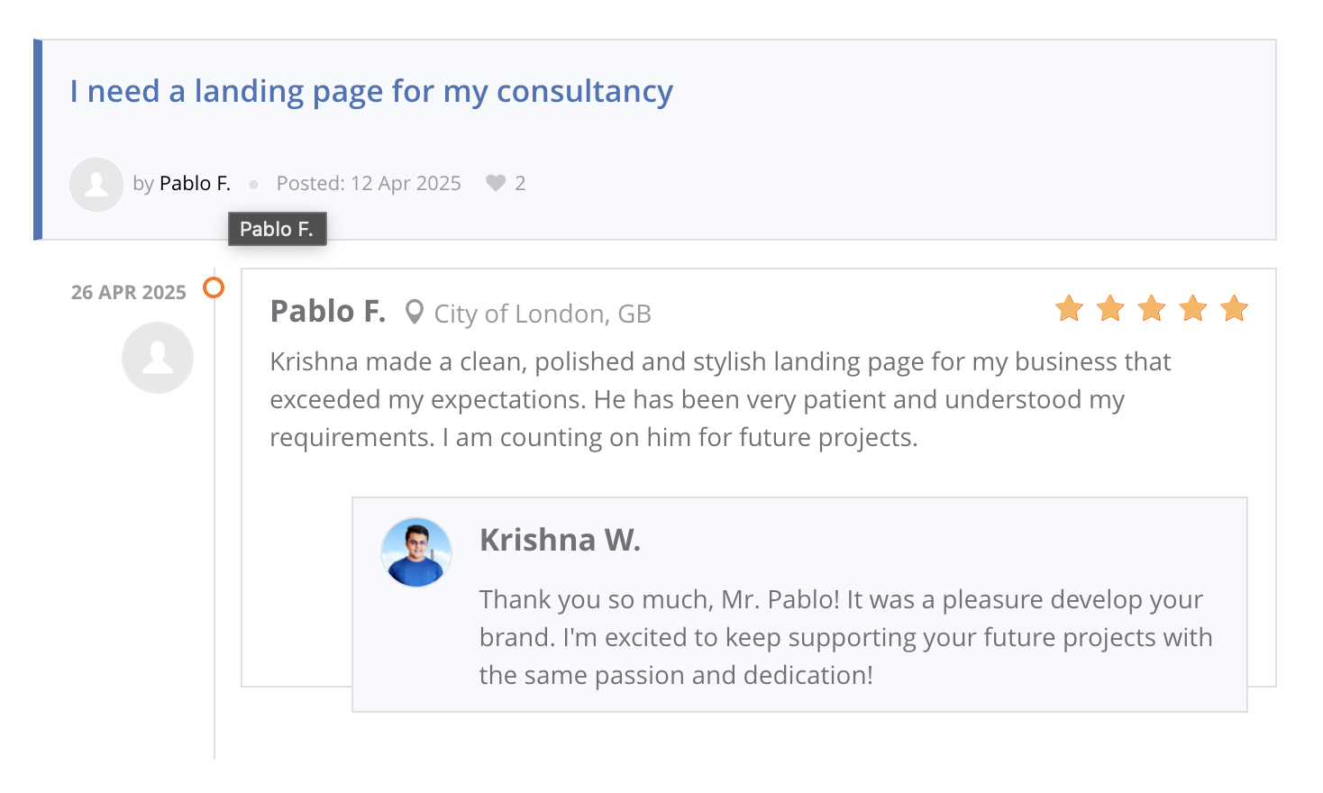Open Krishna W.'s profile photo
The image size is (1323, 793).
416,552
